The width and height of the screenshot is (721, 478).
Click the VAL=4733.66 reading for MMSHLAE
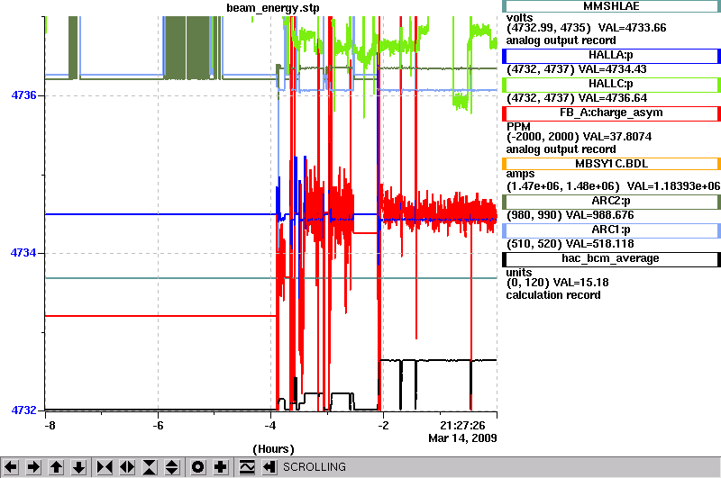click(x=632, y=28)
